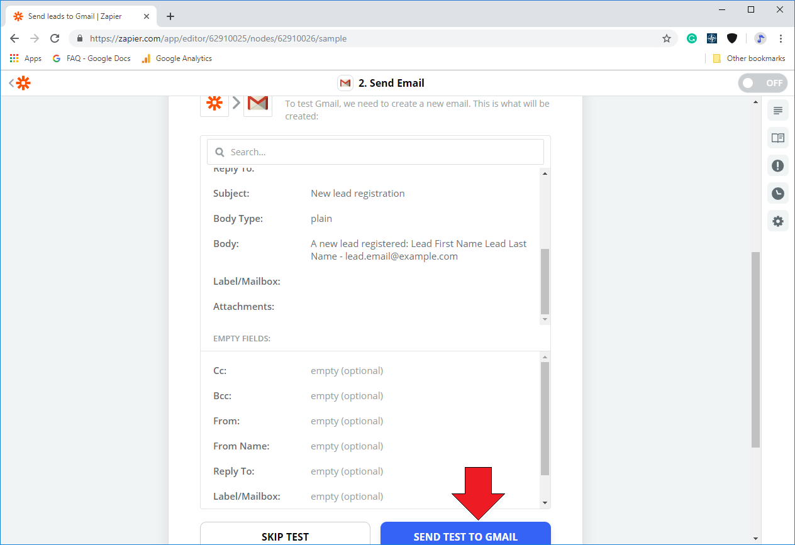This screenshot has height=545, width=795.
Task: Click the Send Test to Gmail button
Action: coord(465,535)
